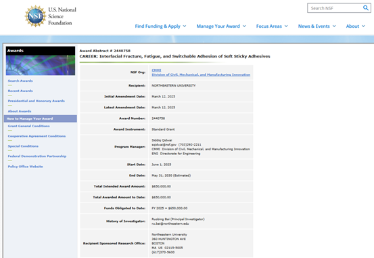The width and height of the screenshot is (374, 258).
Task: Open Cooperative Agreement Conditions link
Action: pos(37,136)
